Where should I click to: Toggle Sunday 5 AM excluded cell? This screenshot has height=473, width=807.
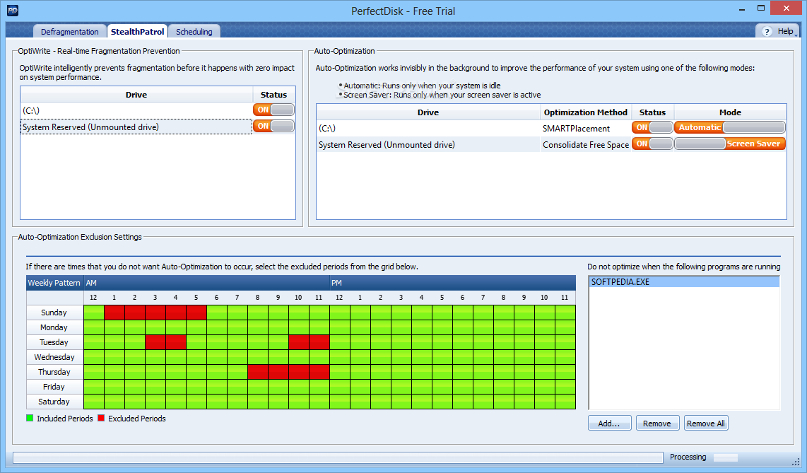point(196,313)
